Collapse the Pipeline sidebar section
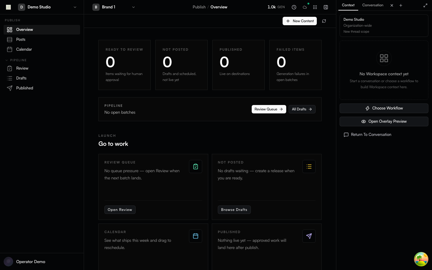432x270 pixels. [x=16, y=60]
